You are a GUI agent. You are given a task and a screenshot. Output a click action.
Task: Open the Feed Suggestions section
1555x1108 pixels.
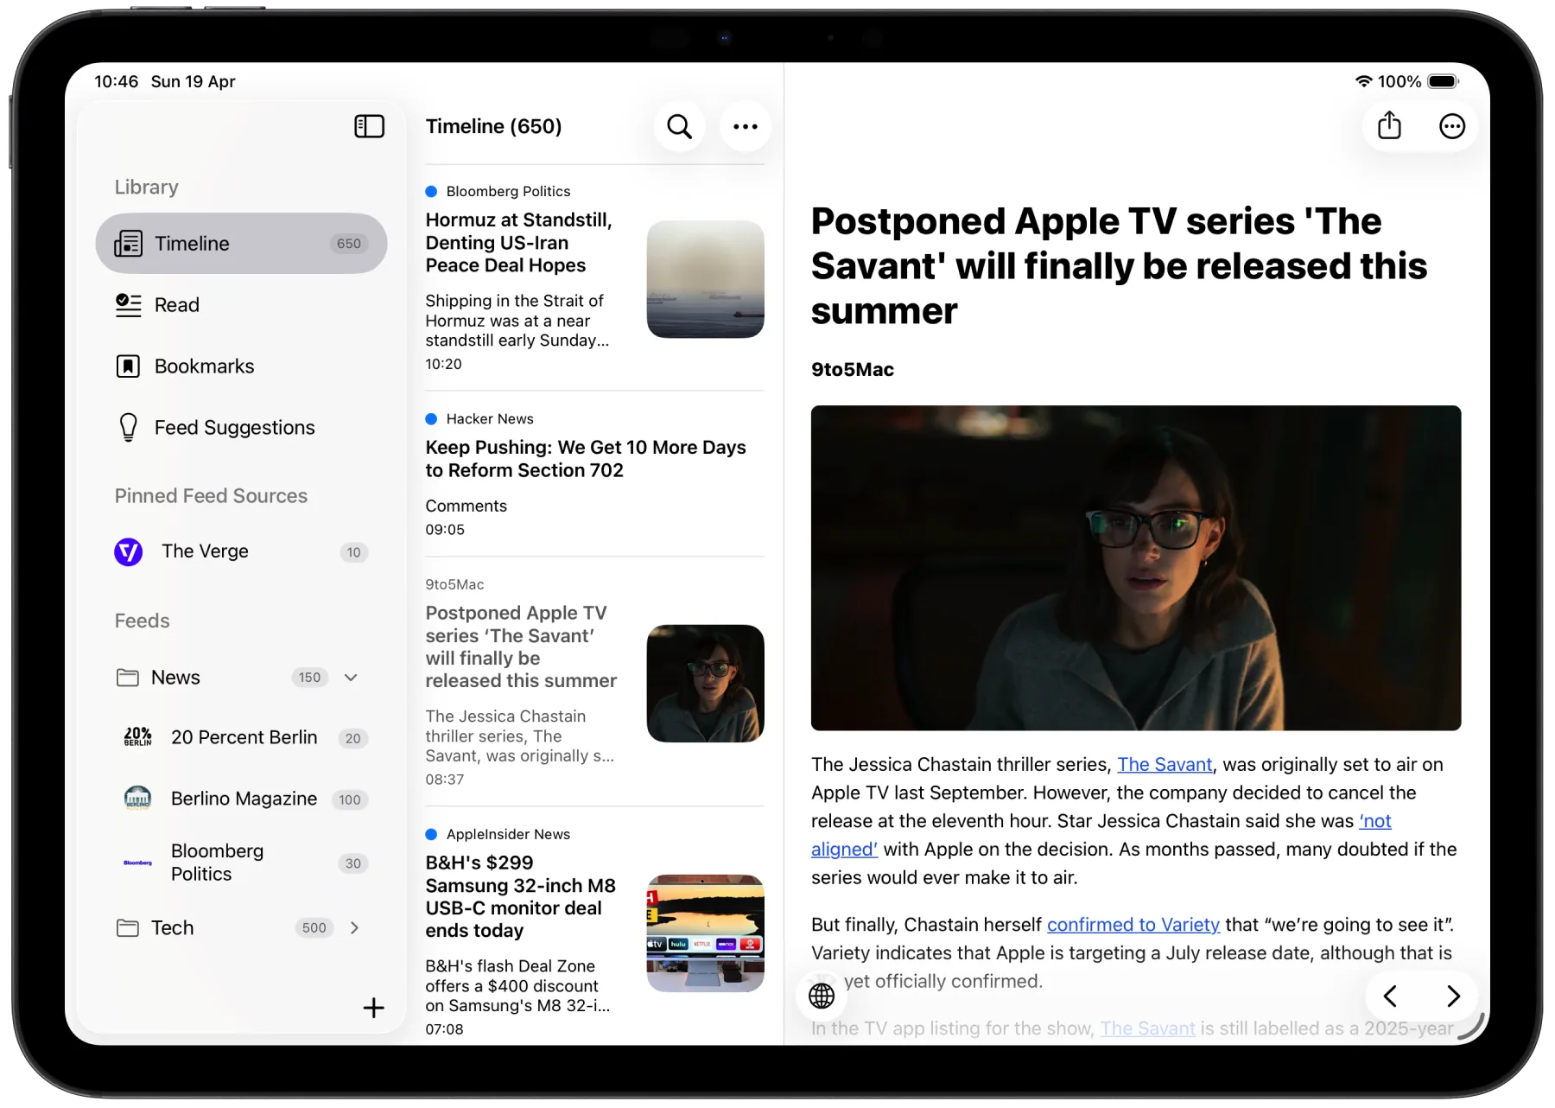[x=234, y=427]
